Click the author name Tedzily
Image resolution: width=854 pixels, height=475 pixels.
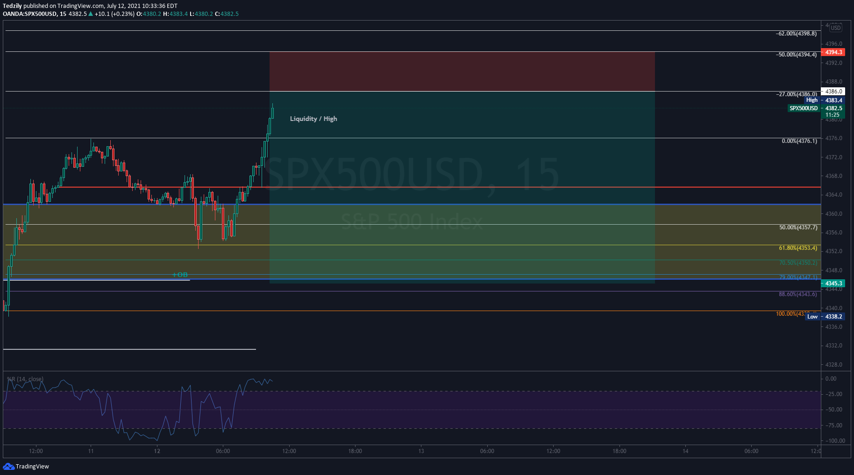pos(12,6)
